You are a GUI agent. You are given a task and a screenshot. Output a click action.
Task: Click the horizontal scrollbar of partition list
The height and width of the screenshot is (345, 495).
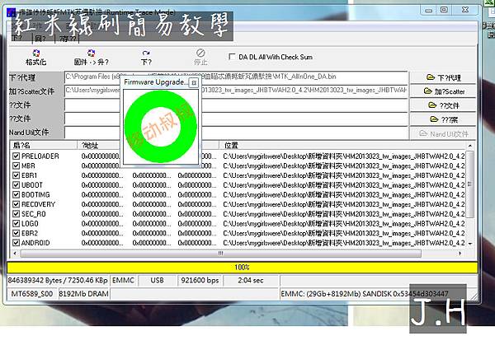point(220,253)
